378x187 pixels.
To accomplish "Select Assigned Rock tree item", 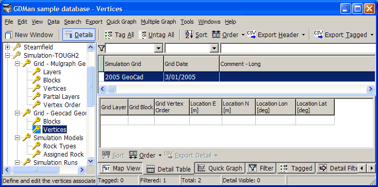I will [63, 154].
